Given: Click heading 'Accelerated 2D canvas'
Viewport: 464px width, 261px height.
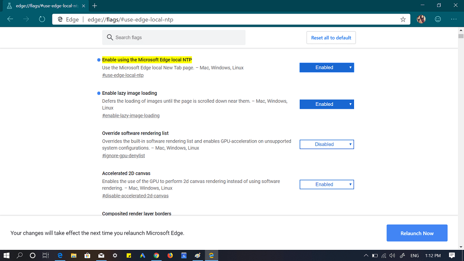Looking at the screenshot, I should click(x=126, y=173).
